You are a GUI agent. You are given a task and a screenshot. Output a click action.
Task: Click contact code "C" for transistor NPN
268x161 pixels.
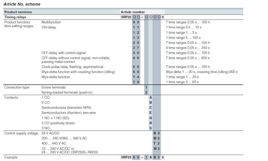[150, 108]
